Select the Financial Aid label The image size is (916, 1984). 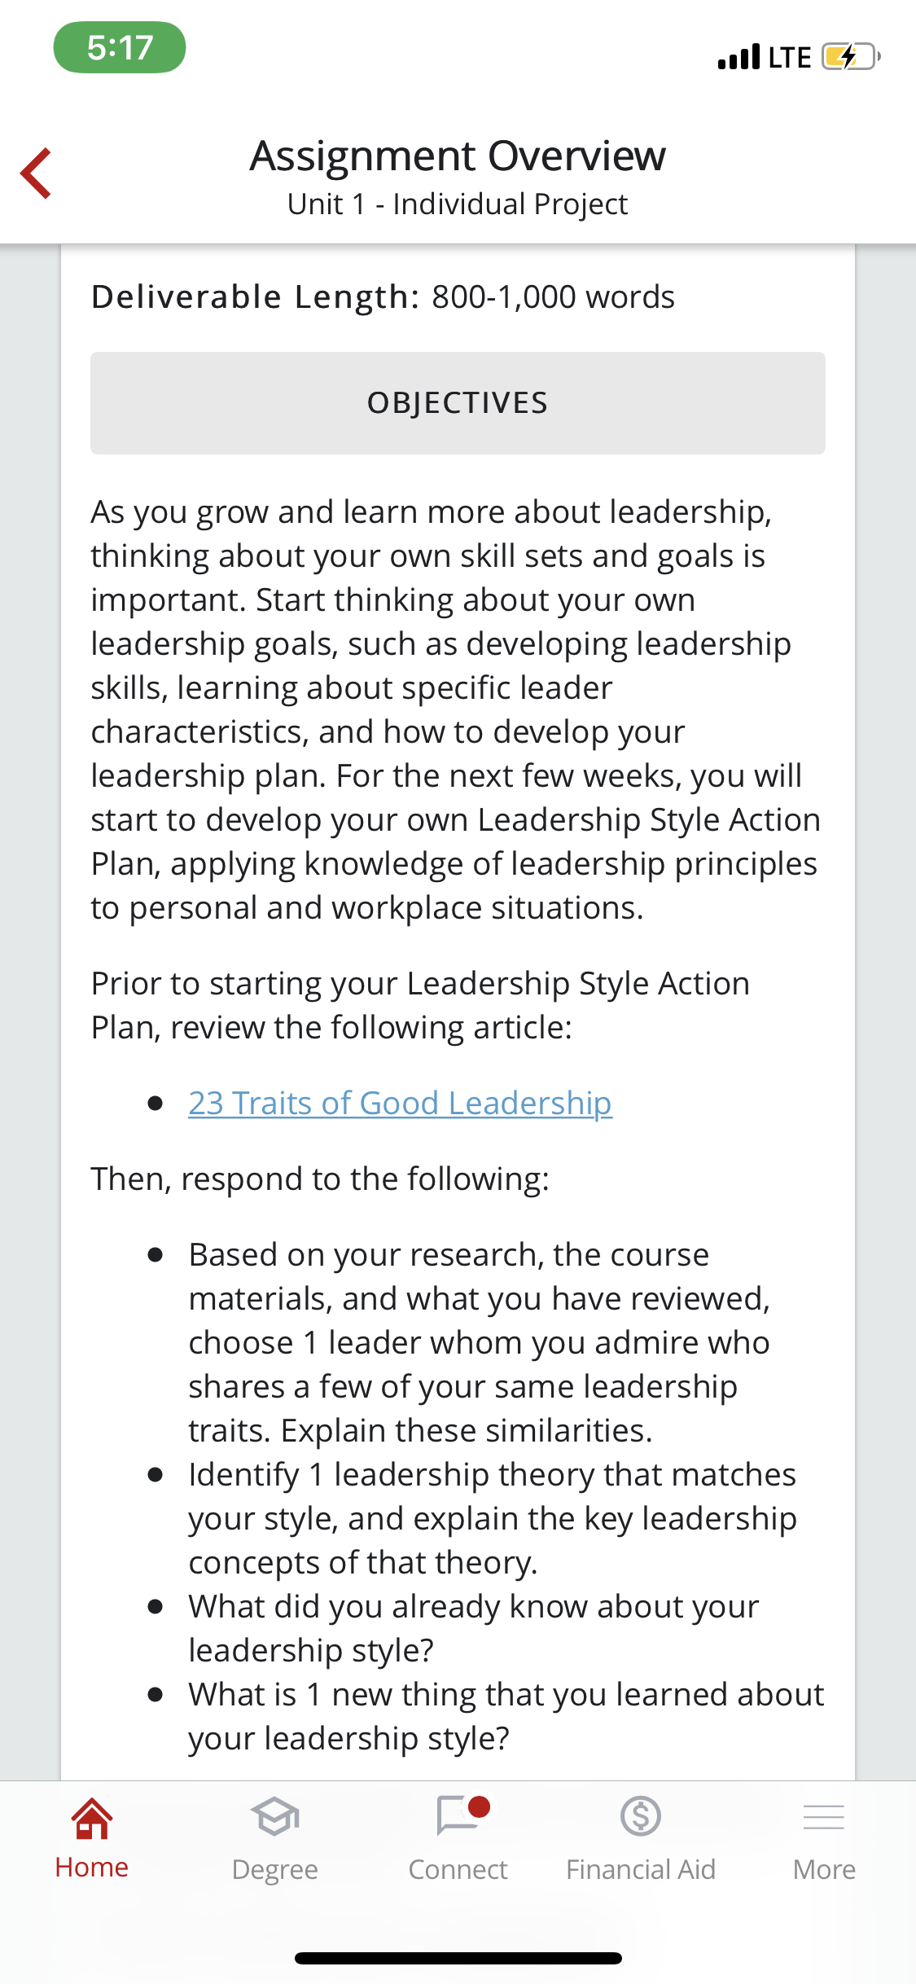641,1869
